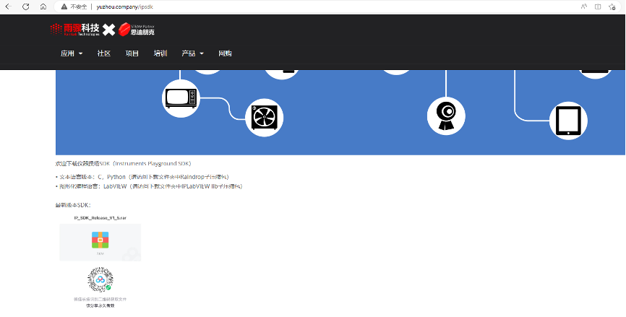
Task: Open the 网购 link in the navbar
Action: [x=225, y=53]
